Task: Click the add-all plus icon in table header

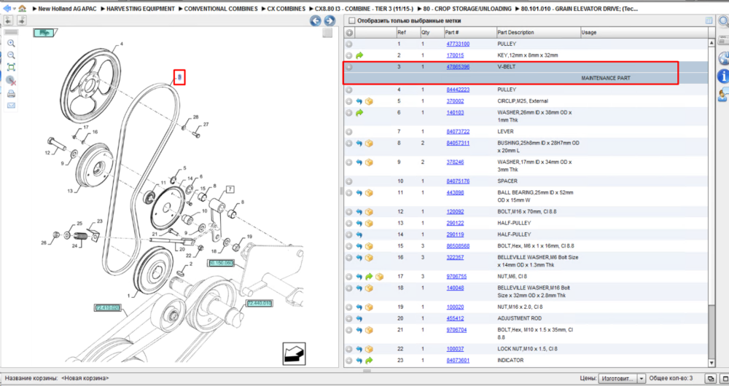Action: tap(349, 33)
